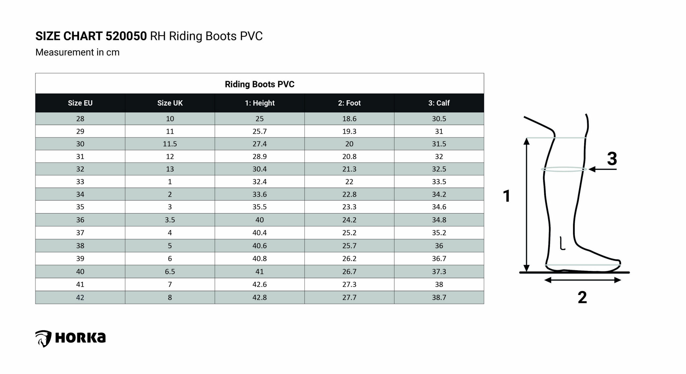
Task: Click the Horka horse head logo
Action: point(43,338)
